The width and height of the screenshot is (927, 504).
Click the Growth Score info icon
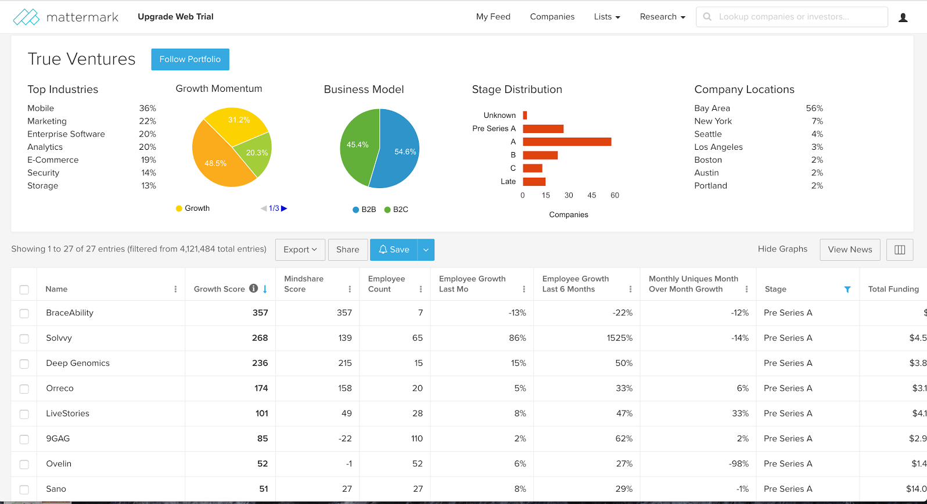point(253,288)
